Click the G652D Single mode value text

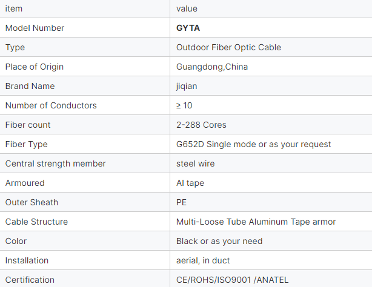(x=253, y=145)
